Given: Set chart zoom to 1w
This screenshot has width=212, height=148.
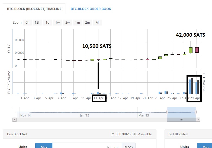Looking at the screenshot, I should click(x=57, y=23).
